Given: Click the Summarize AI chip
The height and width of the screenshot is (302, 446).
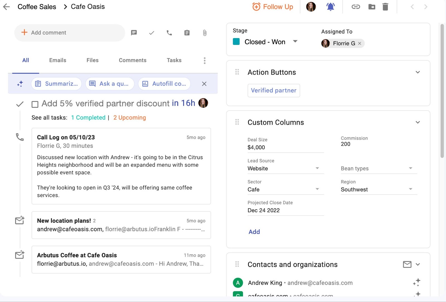Looking at the screenshot, I should point(57,84).
